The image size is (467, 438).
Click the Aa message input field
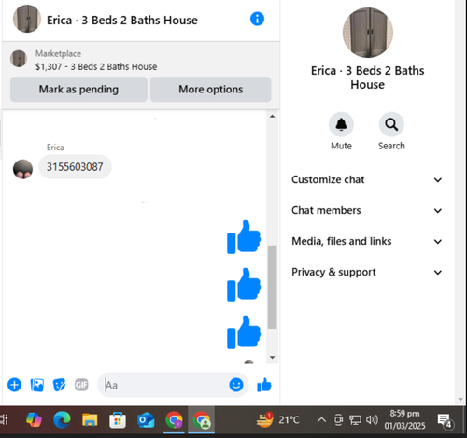coord(163,385)
